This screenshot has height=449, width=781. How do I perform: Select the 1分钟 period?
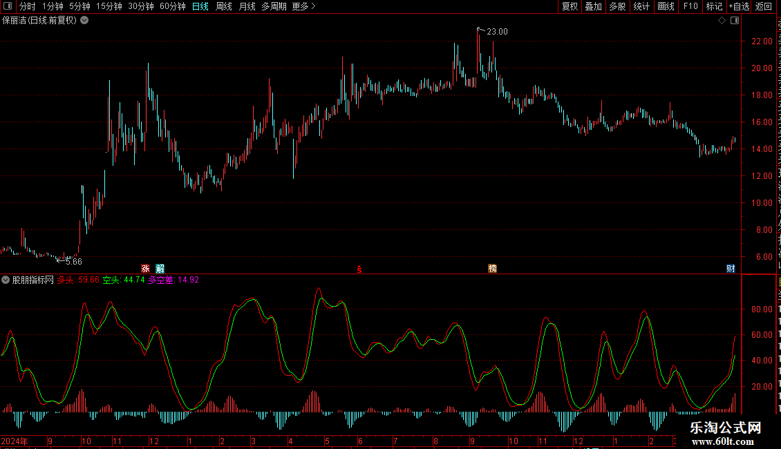pos(53,6)
